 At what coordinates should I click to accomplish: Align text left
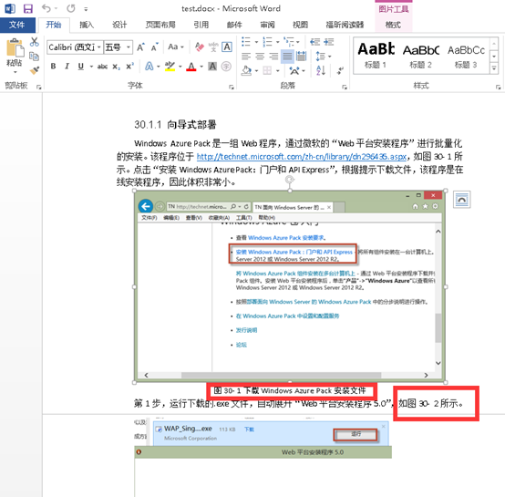coord(246,57)
